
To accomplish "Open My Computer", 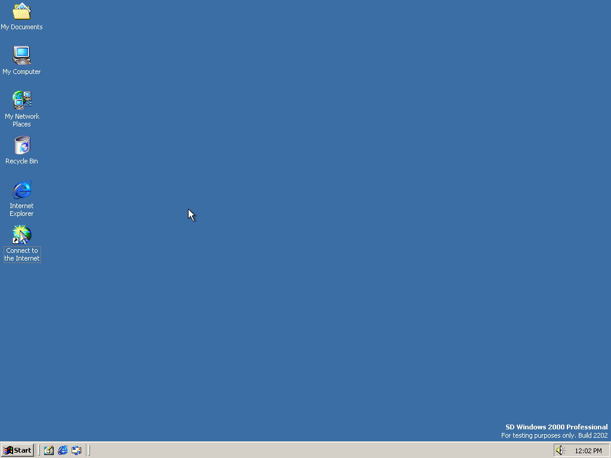I will coord(21,55).
